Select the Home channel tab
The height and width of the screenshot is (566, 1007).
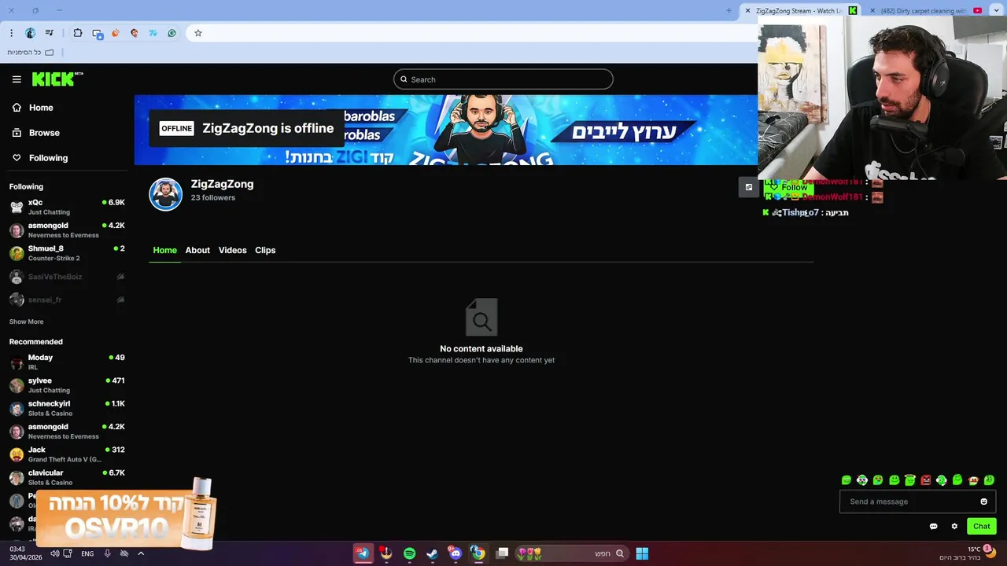pos(165,250)
